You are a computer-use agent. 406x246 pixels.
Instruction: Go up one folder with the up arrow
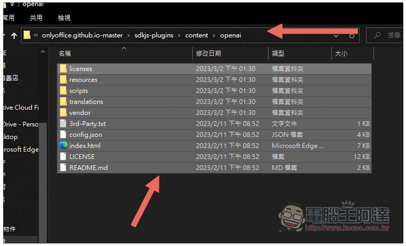(14, 35)
